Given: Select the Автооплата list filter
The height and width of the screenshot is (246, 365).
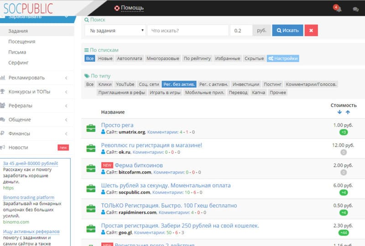Looking at the screenshot, I should tap(130, 58).
